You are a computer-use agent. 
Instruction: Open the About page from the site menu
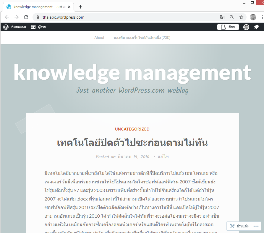click(99, 38)
